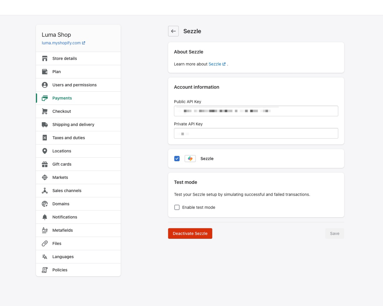Click the Metafields Aa icon
The height and width of the screenshot is (306, 383).
click(x=45, y=230)
